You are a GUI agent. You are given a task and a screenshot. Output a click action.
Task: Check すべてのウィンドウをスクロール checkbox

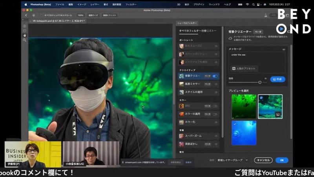point(42,15)
